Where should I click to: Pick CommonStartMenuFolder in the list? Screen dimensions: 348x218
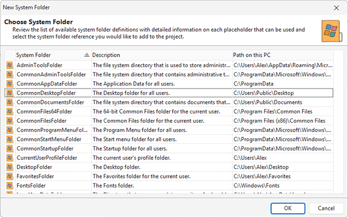coord(169,139)
